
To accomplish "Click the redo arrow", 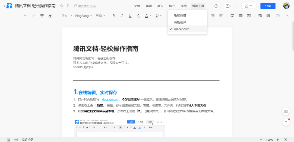I will tap(34, 16).
